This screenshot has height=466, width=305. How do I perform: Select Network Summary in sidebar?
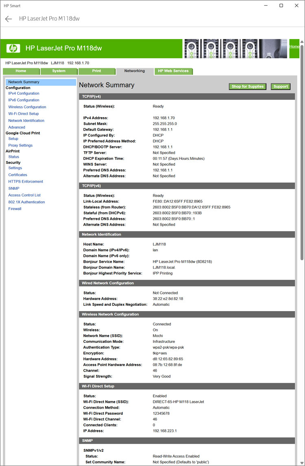click(x=41, y=82)
